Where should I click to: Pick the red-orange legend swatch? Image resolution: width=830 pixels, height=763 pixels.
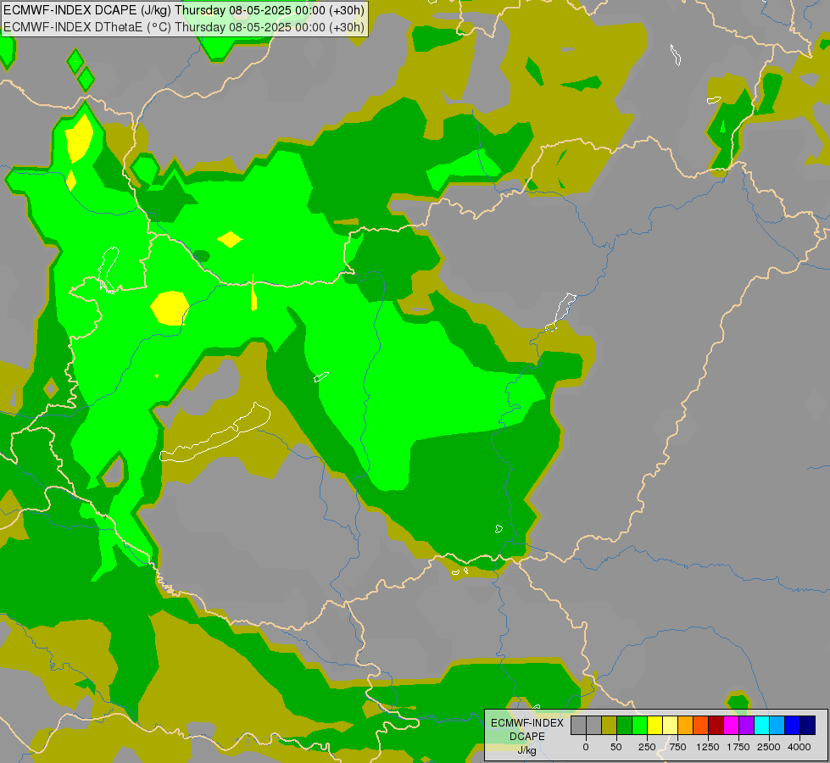701,726
